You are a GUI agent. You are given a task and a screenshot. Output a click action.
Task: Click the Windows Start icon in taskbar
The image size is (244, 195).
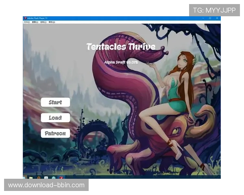24,177
